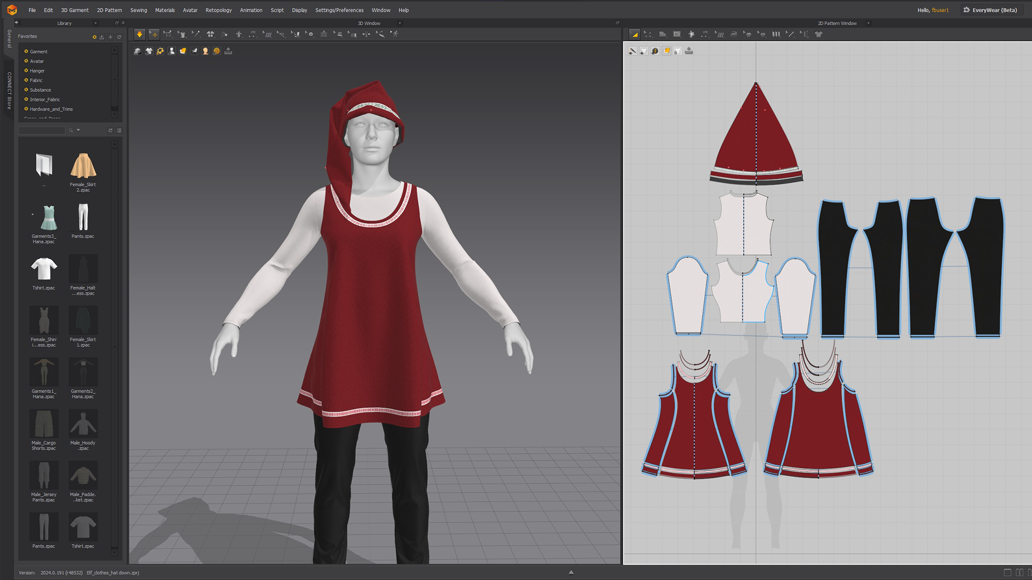Viewport: 1032px width, 580px height.
Task: Toggle the avatar head display icon in 3D view
Action: 205,51
